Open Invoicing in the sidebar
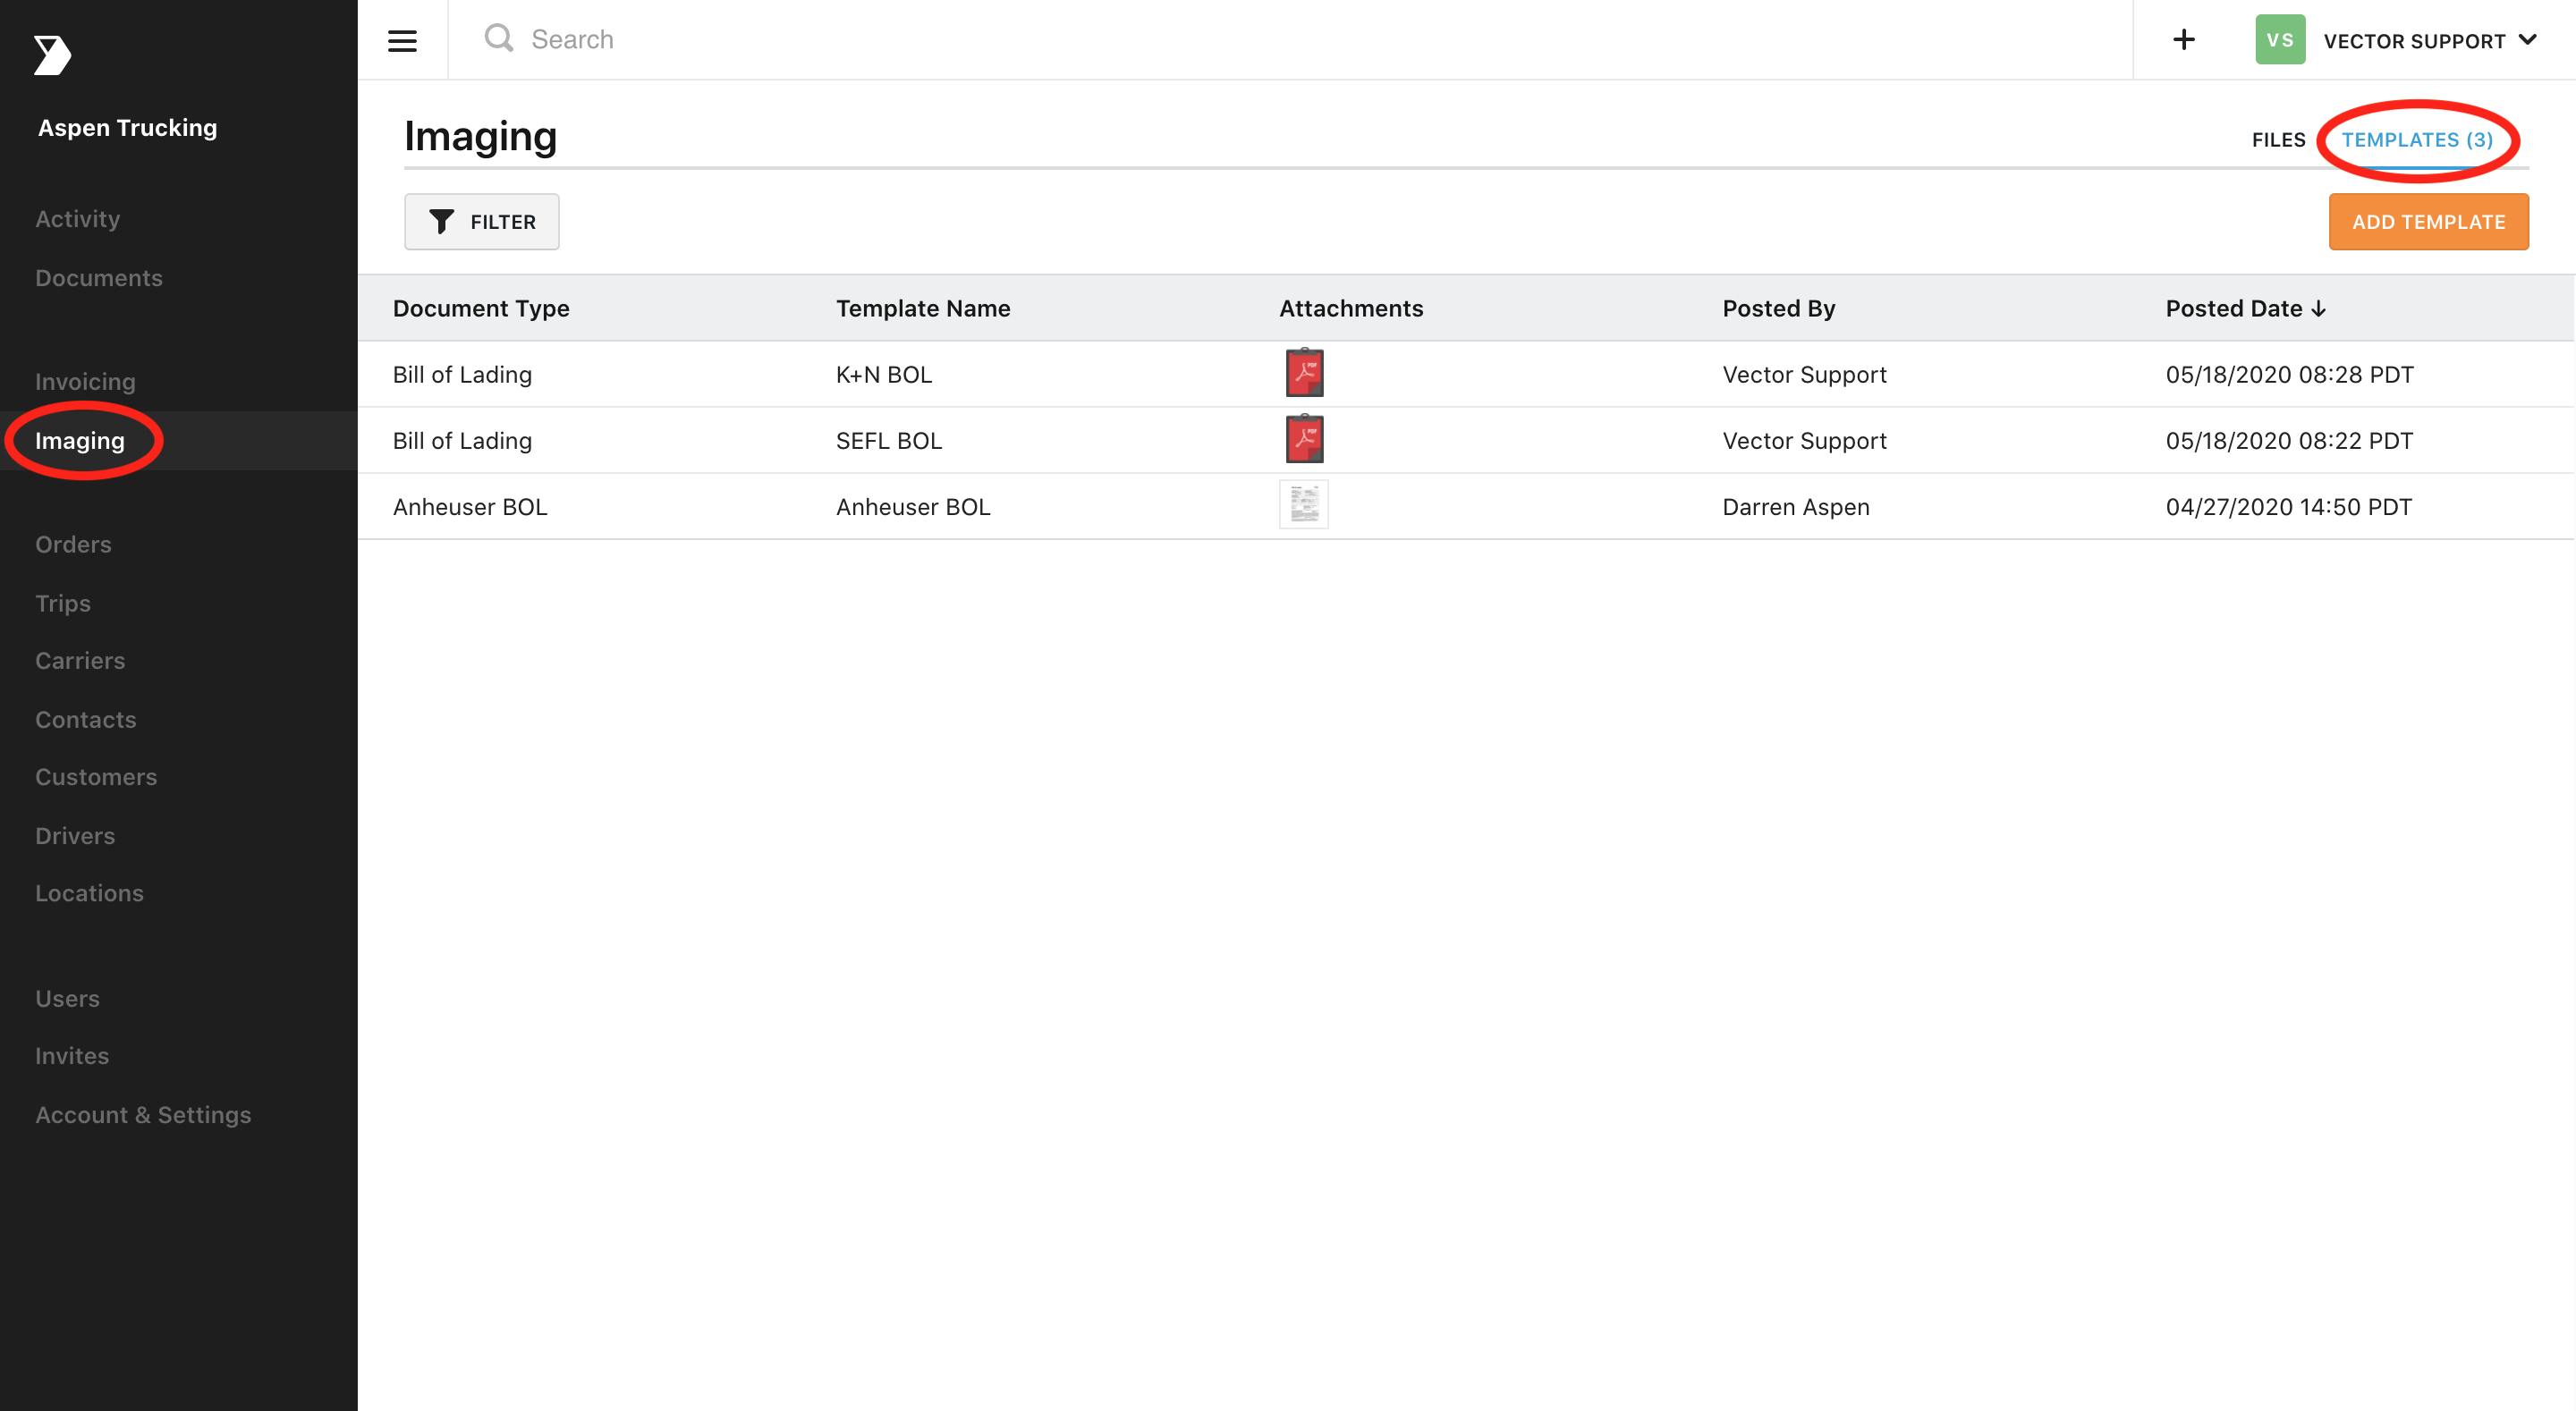 click(x=85, y=382)
